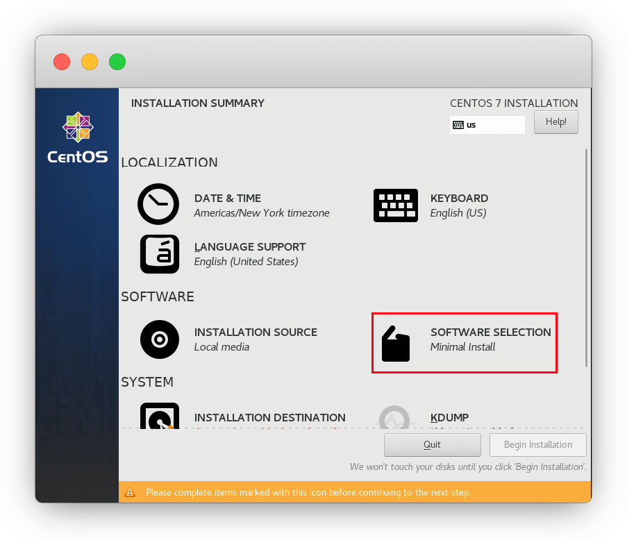Screen dimensions: 627x538
Task: Click 'Local media' under Installation Source
Action: [221, 347]
